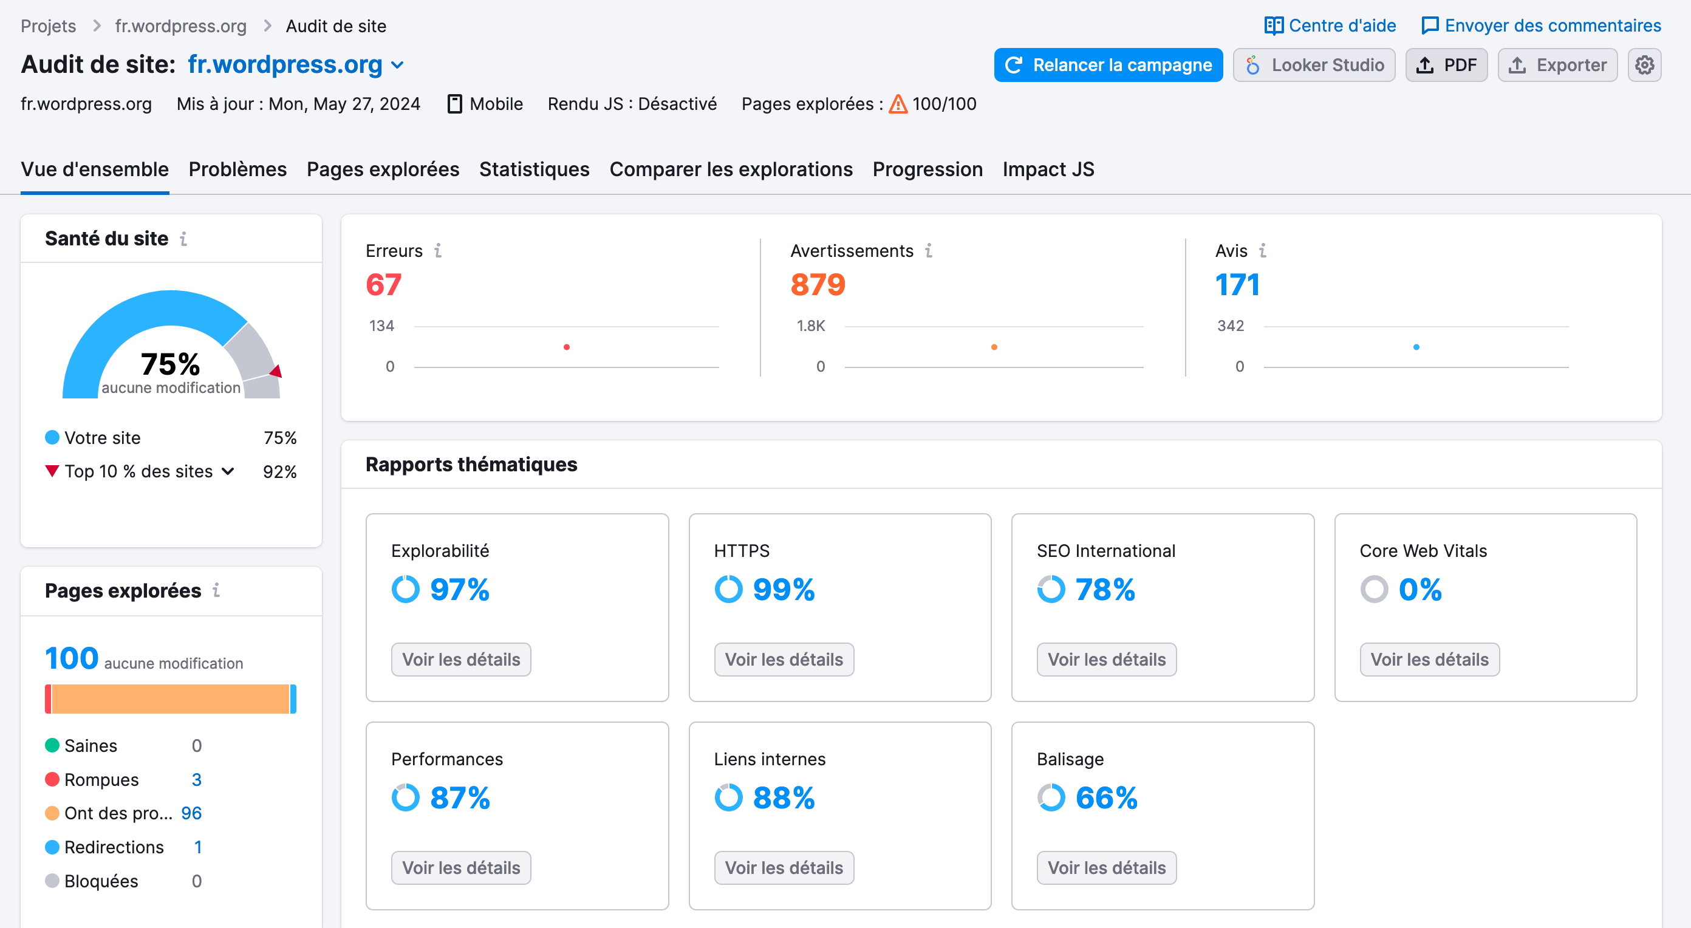
Task: Click the Avis info icon
Action: point(1262,251)
